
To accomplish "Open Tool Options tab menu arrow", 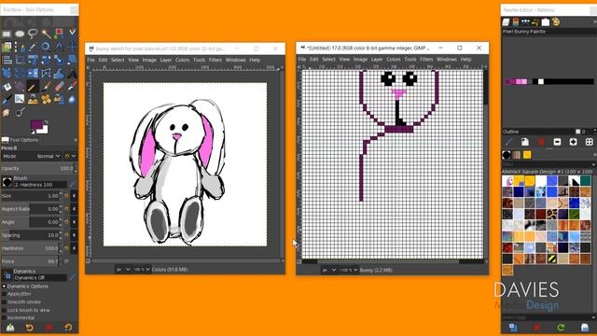I will tap(76, 140).
